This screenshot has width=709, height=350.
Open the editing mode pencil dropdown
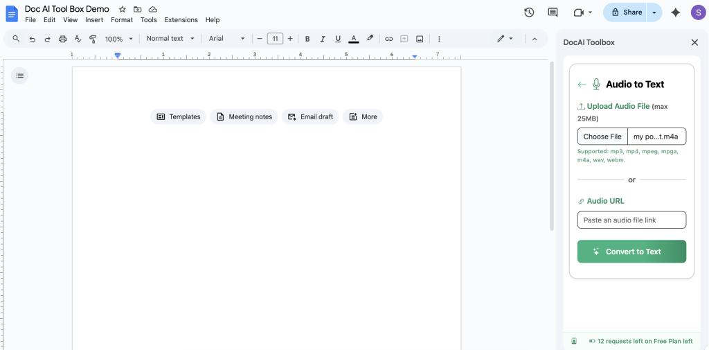(x=505, y=39)
